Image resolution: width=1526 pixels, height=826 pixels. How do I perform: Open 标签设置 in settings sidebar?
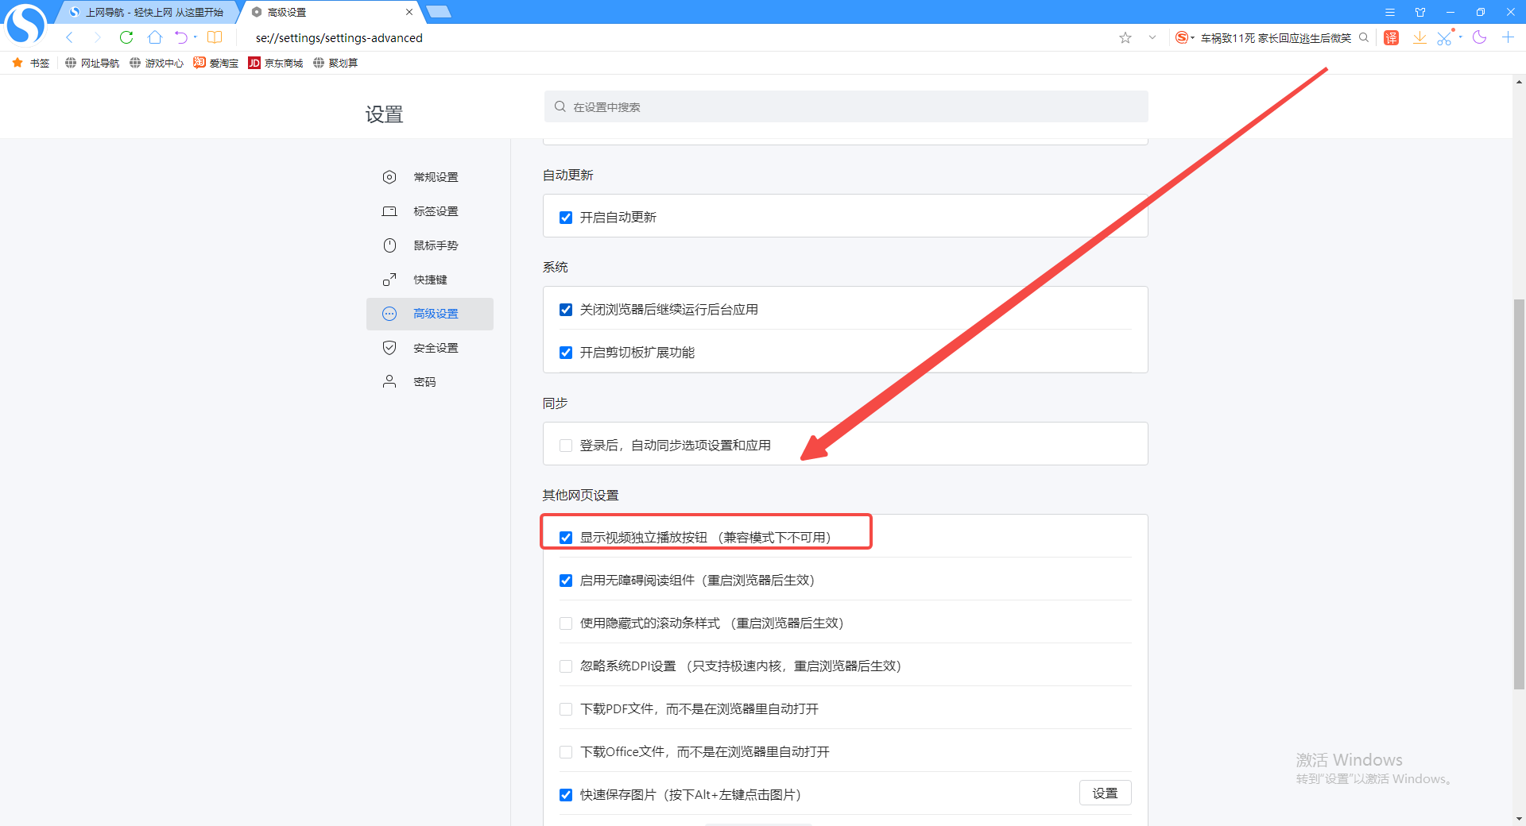point(430,211)
